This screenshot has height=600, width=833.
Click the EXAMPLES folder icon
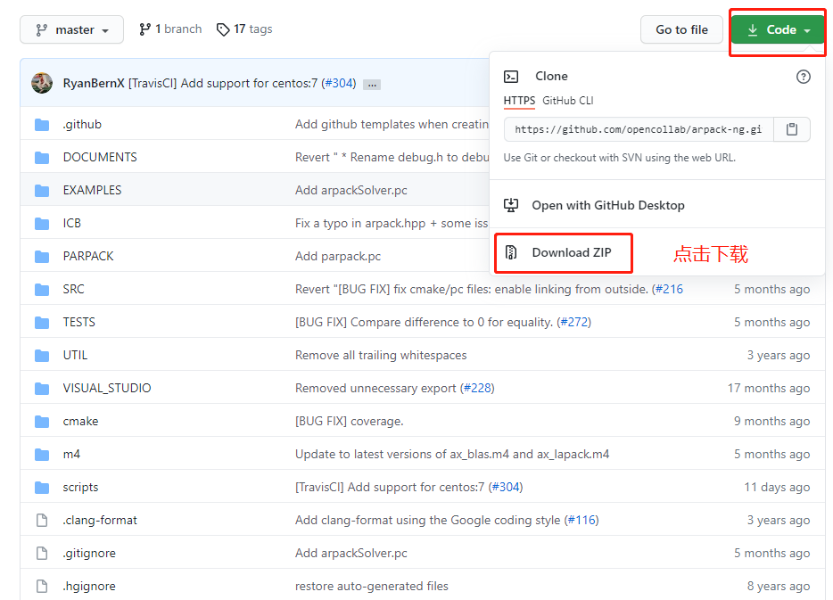point(42,191)
